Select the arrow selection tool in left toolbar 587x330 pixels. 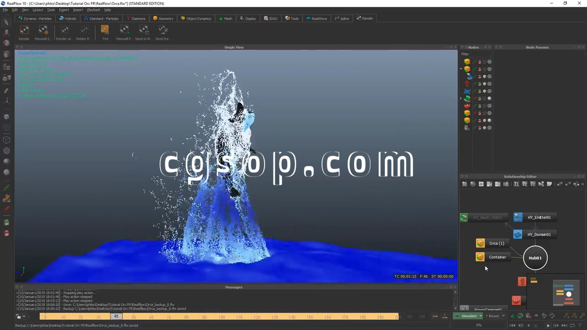6,22
